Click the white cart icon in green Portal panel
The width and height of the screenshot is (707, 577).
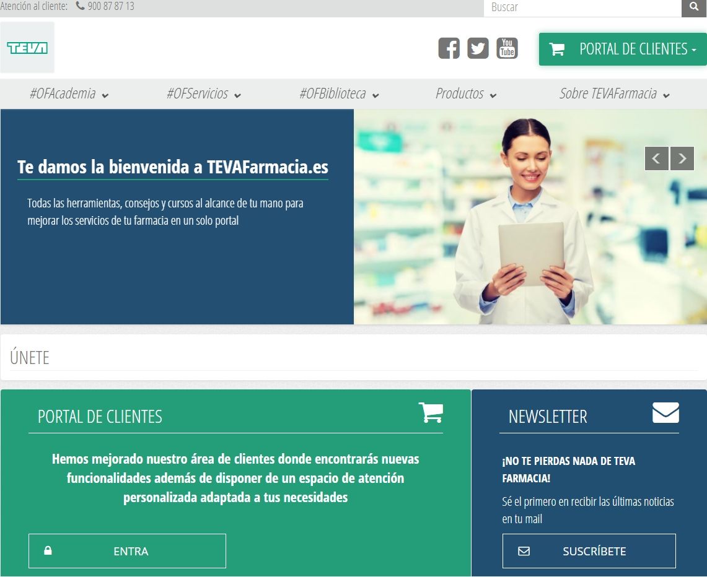pyautogui.click(x=431, y=412)
